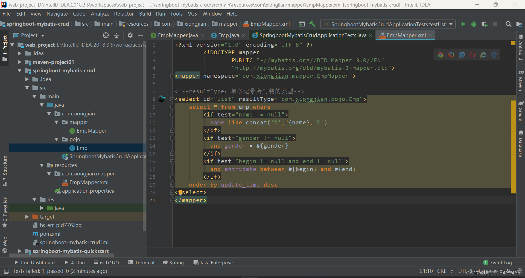Open XML preview in Firefox browser

point(451,55)
